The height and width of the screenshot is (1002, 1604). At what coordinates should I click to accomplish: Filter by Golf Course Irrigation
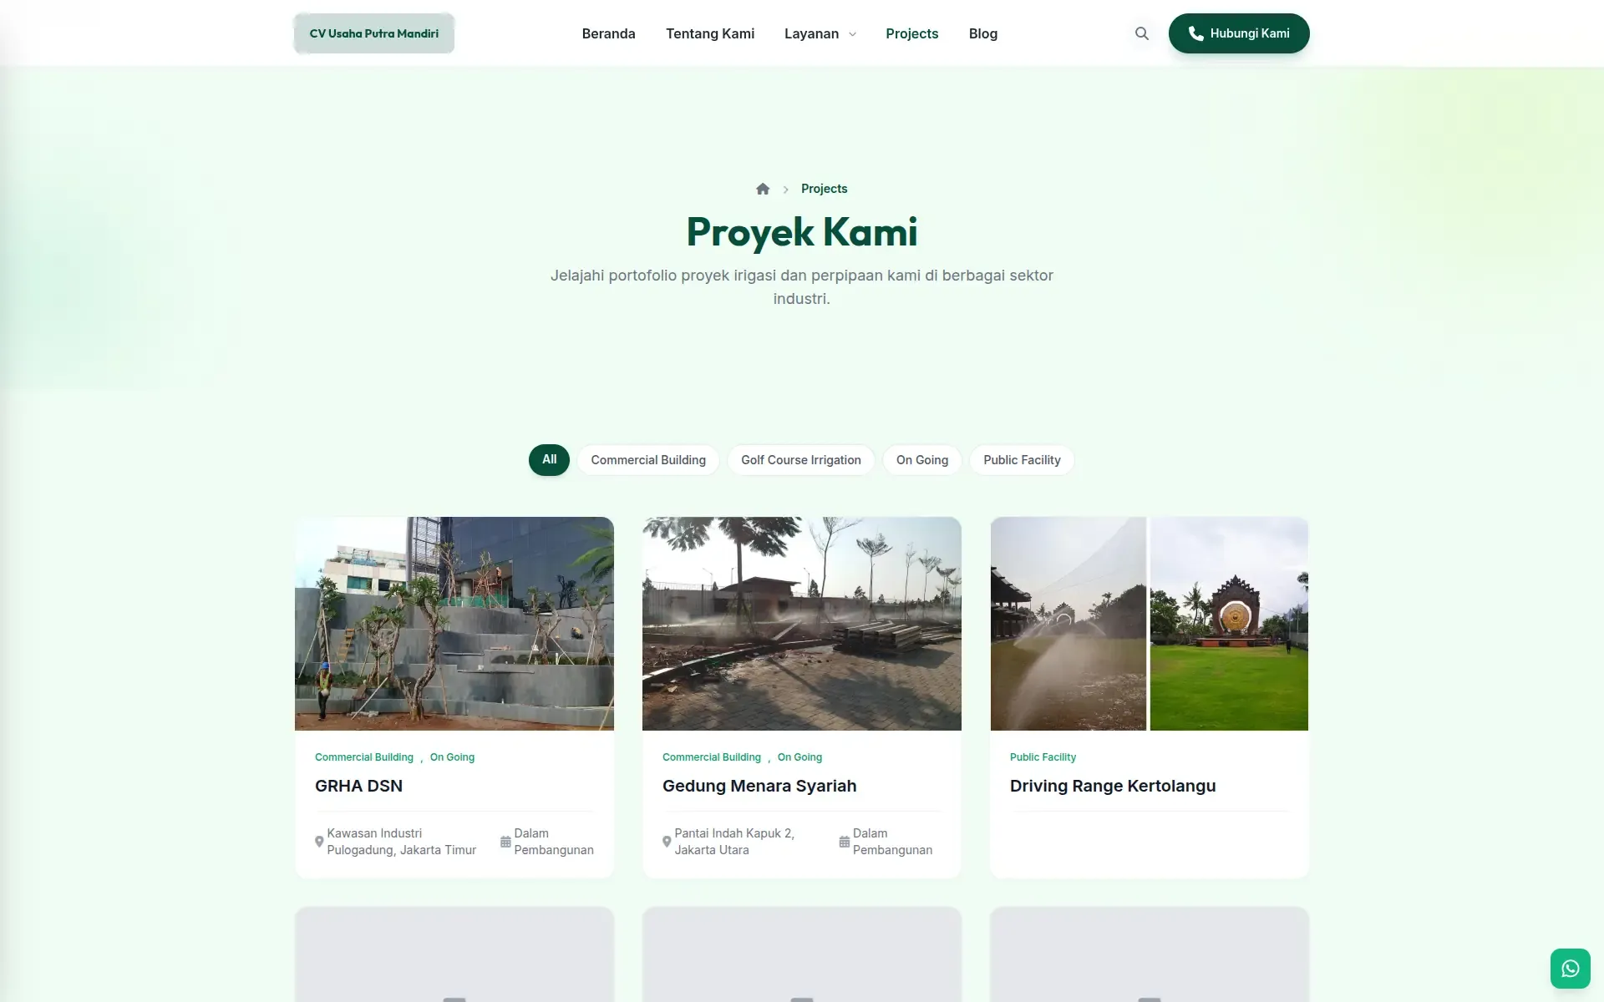[800, 460]
